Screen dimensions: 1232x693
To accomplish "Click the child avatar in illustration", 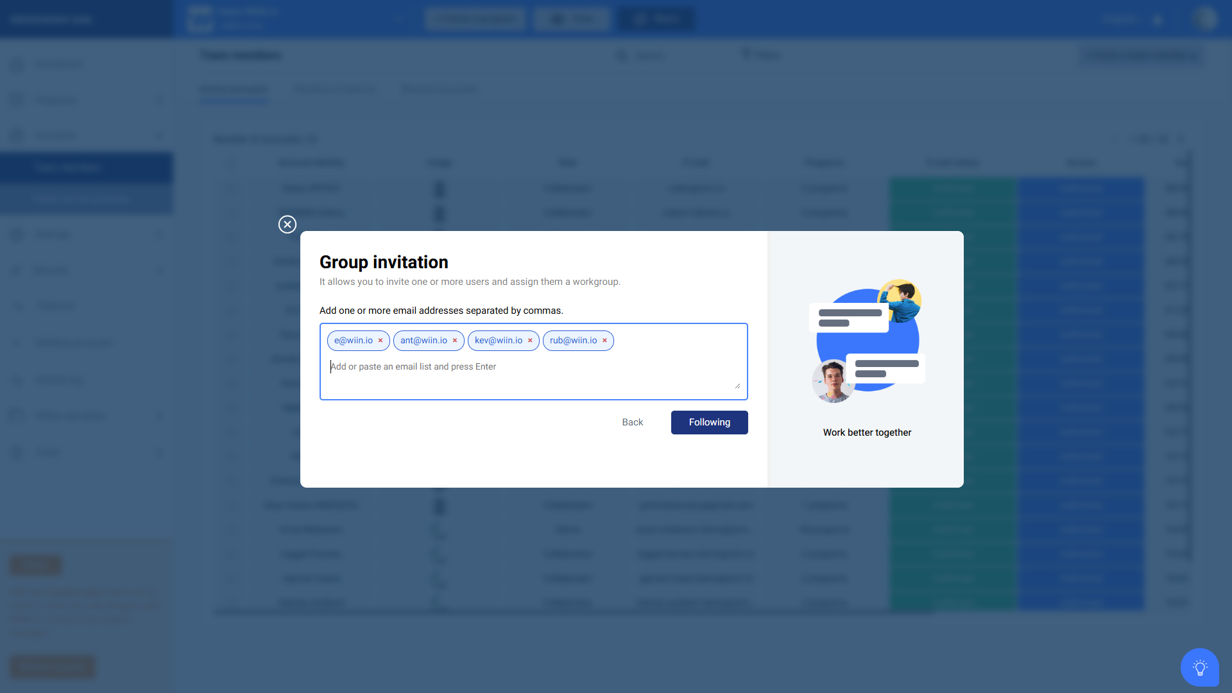I will pyautogui.click(x=900, y=300).
